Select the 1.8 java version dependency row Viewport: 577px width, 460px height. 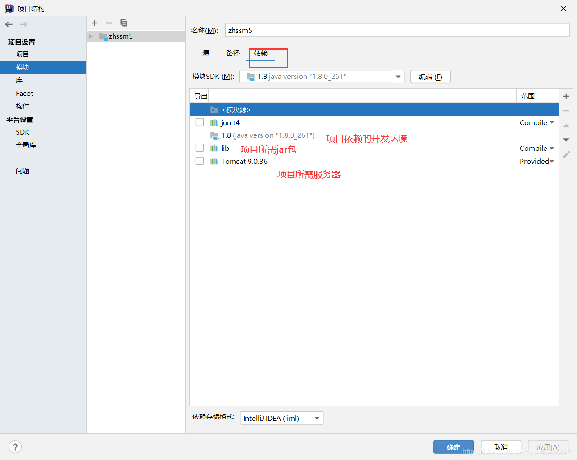tap(374, 135)
